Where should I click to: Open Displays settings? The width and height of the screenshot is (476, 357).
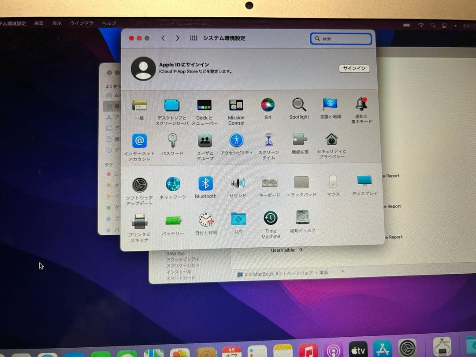click(364, 184)
